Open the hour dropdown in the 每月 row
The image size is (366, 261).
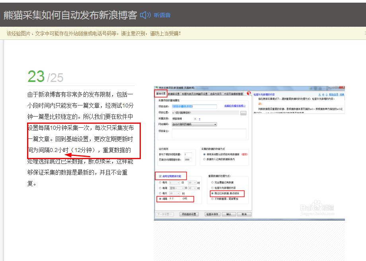pos(192,183)
